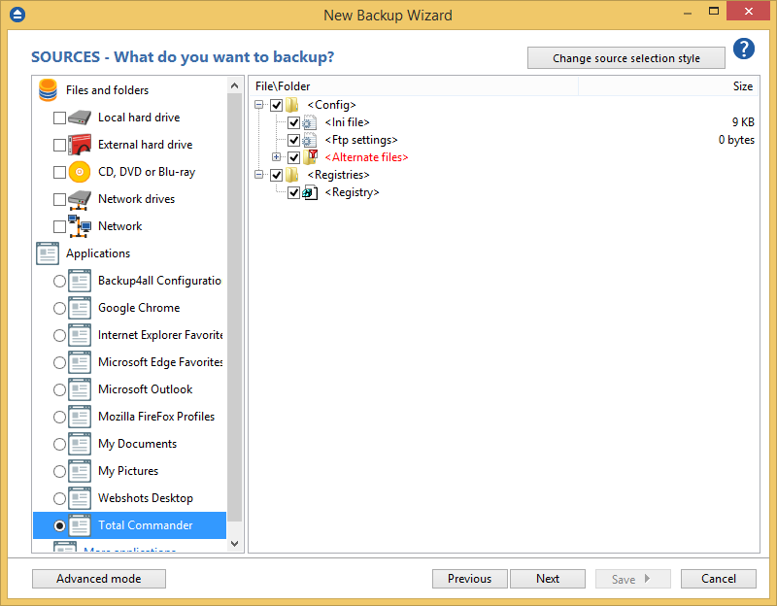This screenshot has width=777, height=606.
Task: Click the Registry item icon
Action: click(310, 192)
